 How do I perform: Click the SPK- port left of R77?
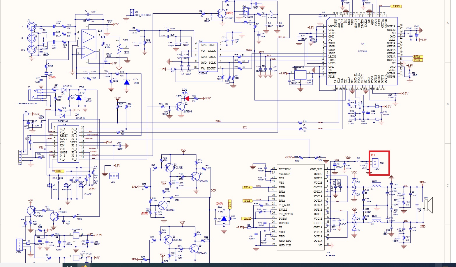point(134,259)
